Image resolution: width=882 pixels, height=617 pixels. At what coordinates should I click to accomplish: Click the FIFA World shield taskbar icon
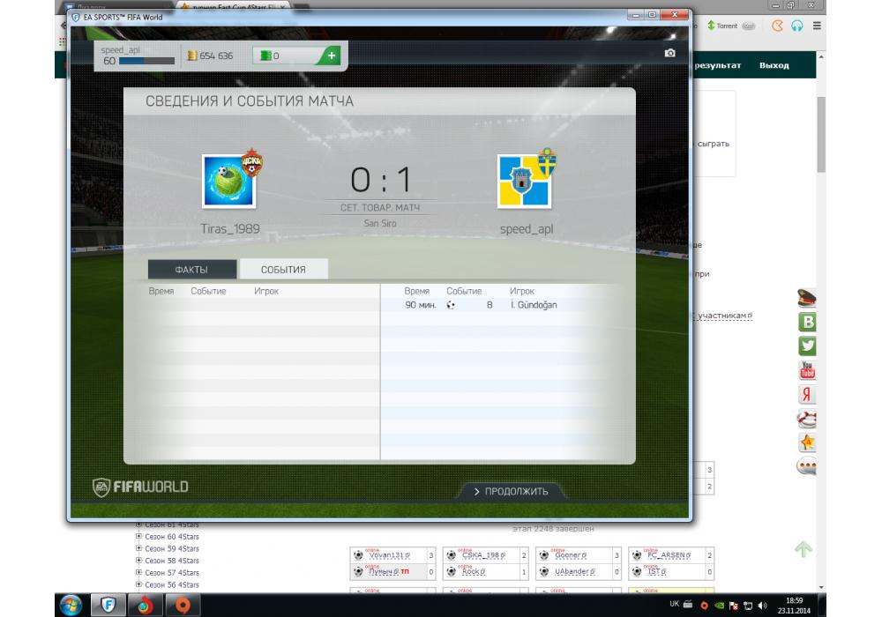pyautogui.click(x=108, y=606)
